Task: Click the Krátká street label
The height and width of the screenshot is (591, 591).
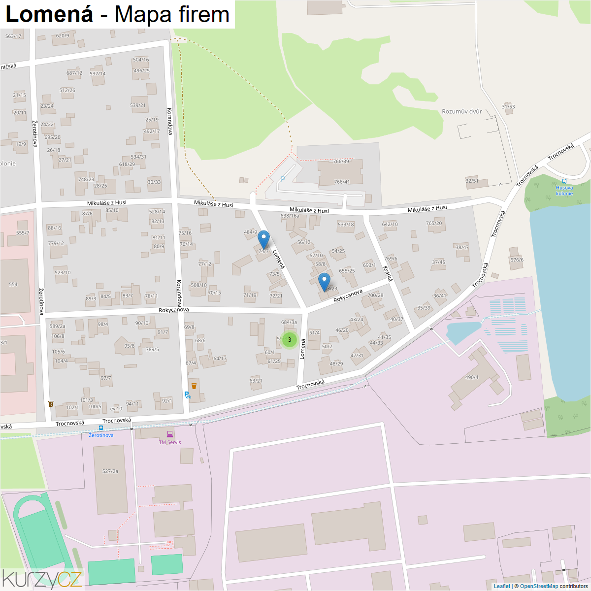Action: click(388, 273)
